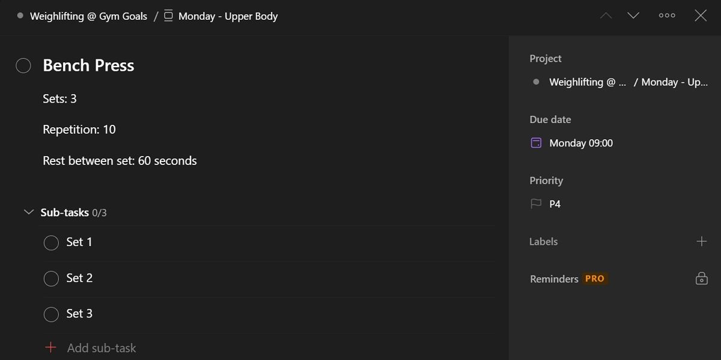This screenshot has height=360, width=721.
Task: Collapse the Sub-tasks section
Action: (x=28, y=212)
